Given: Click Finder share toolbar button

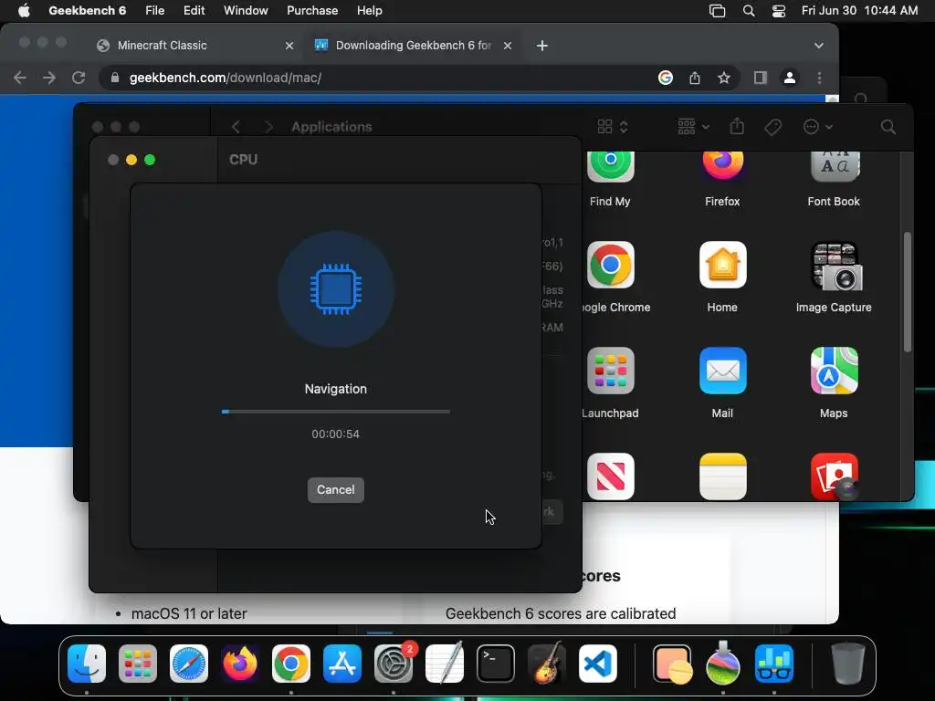Looking at the screenshot, I should point(737,126).
